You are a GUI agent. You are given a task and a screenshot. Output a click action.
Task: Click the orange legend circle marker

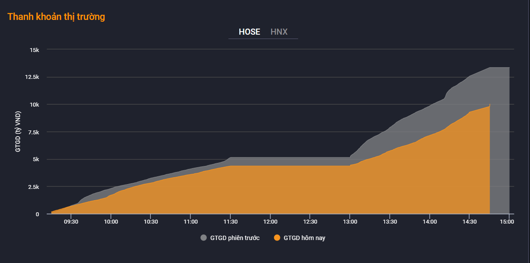point(277,238)
